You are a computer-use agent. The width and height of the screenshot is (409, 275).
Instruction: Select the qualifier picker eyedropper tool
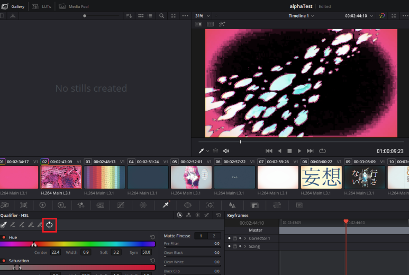pyautogui.click(x=4, y=225)
